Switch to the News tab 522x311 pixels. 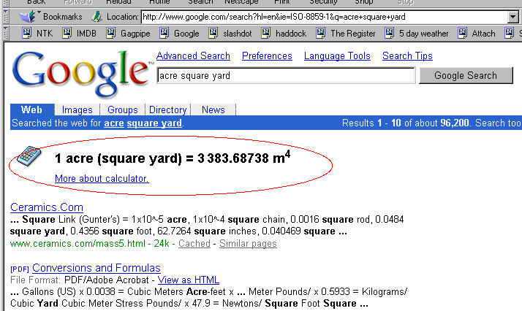(213, 110)
